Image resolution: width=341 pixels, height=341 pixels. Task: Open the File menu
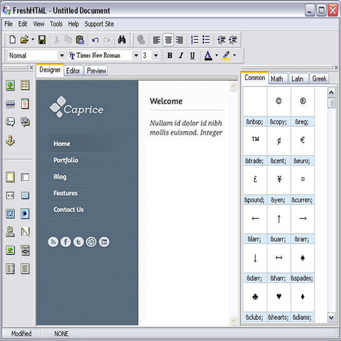(x=9, y=24)
